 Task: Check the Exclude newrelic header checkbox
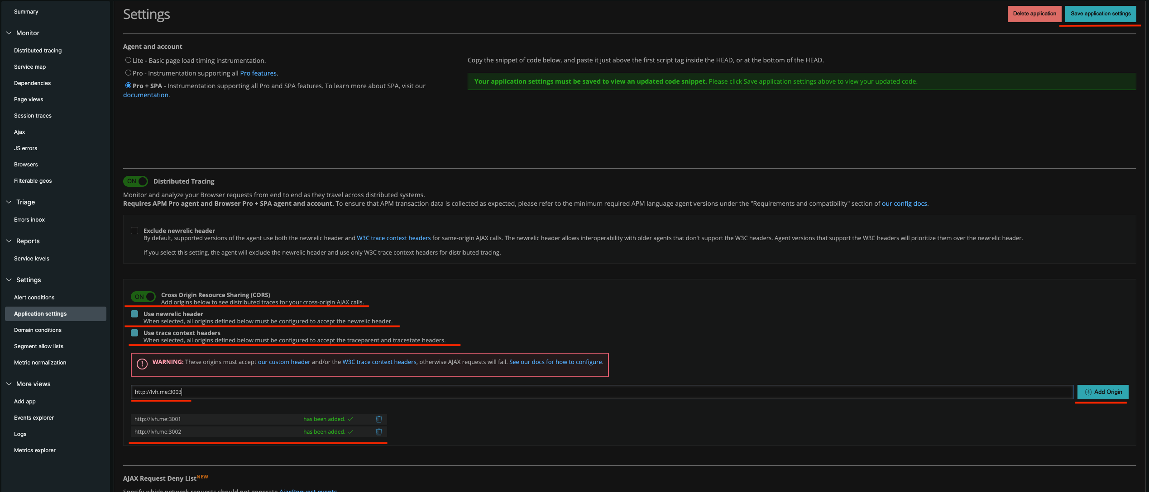tap(134, 231)
